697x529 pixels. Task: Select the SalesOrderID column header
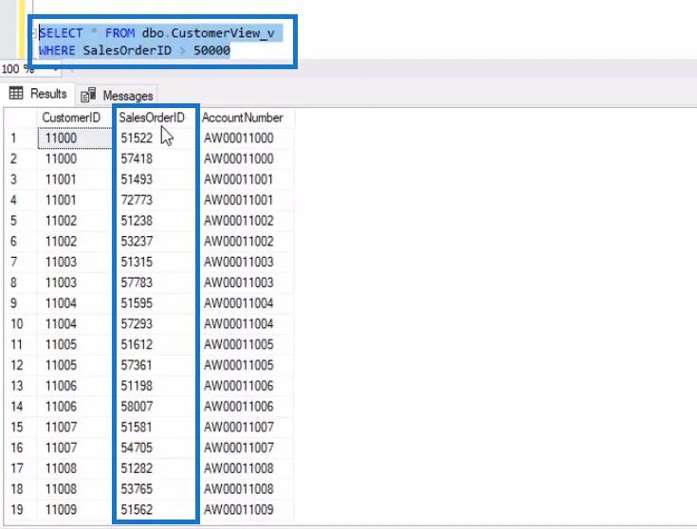coord(152,118)
